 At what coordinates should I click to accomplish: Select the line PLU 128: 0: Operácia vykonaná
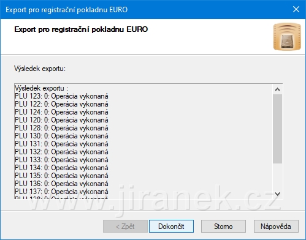(x=61, y=128)
